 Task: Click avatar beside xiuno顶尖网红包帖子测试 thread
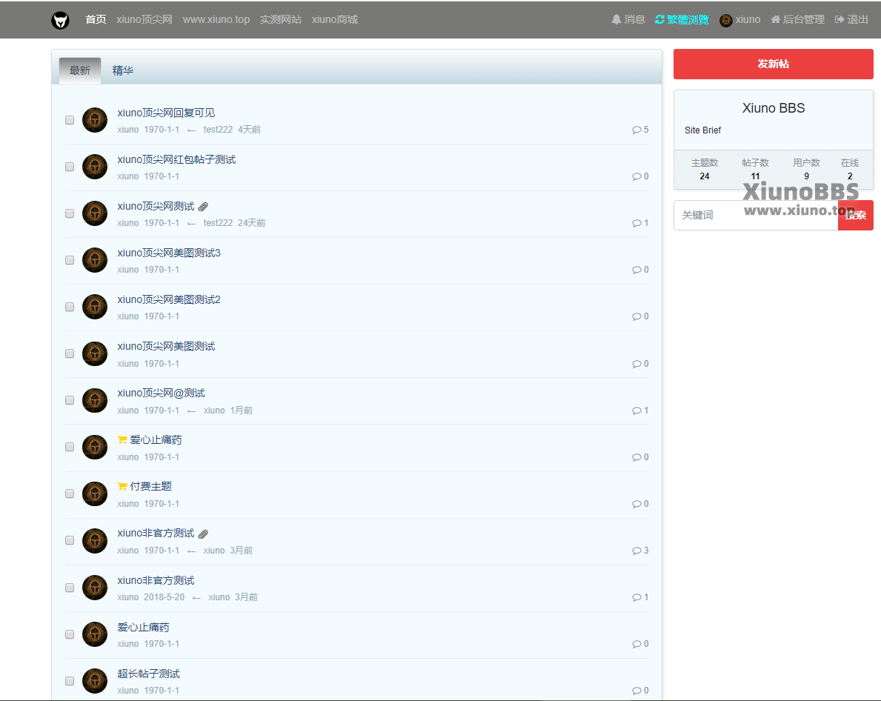pos(95,167)
